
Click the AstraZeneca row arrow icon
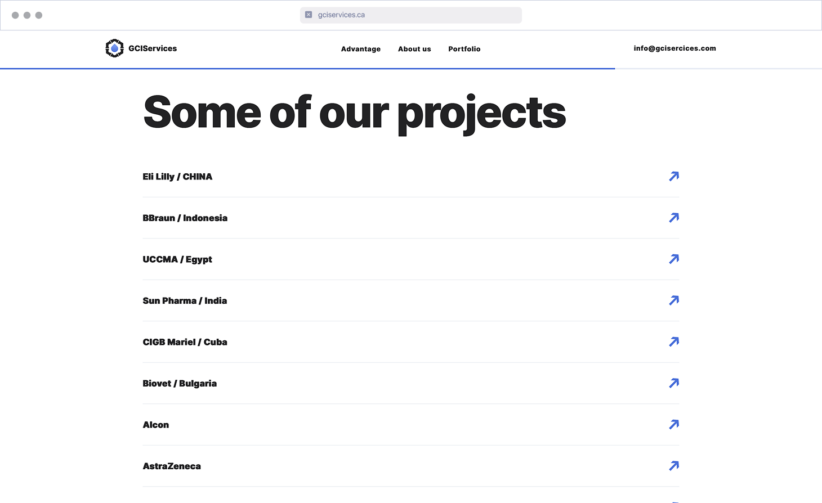673,466
